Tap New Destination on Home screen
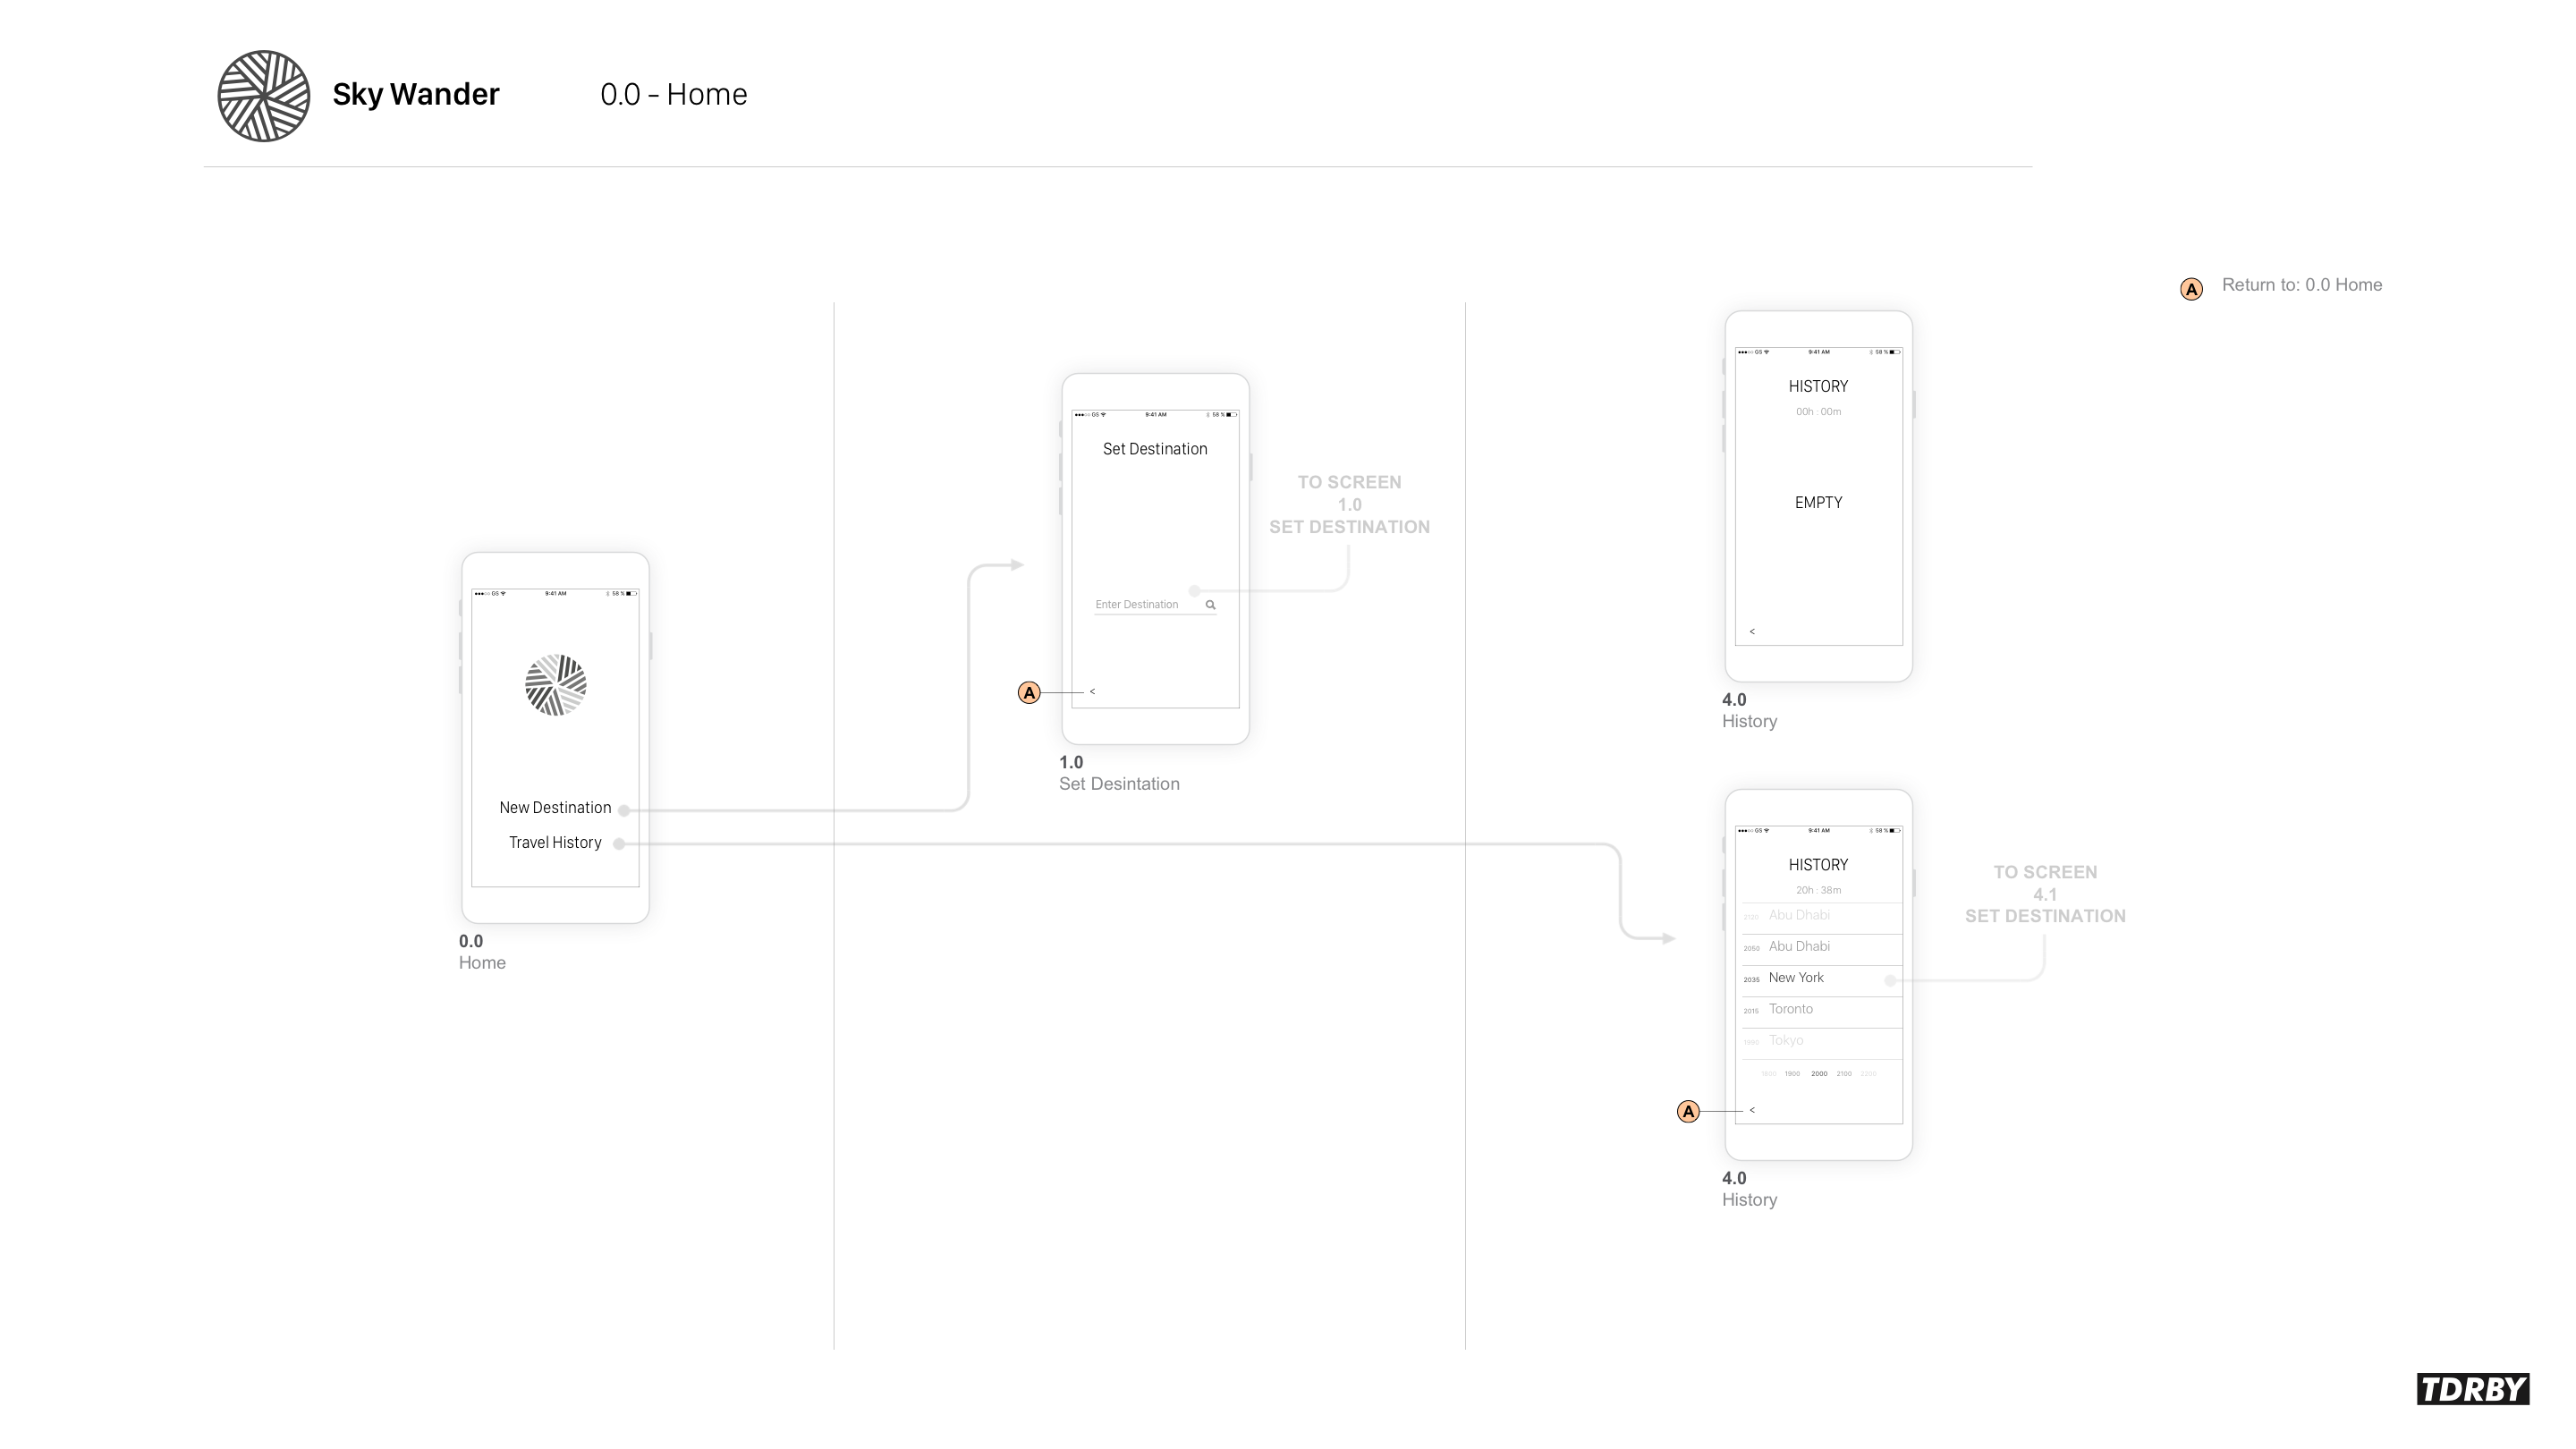 555,808
